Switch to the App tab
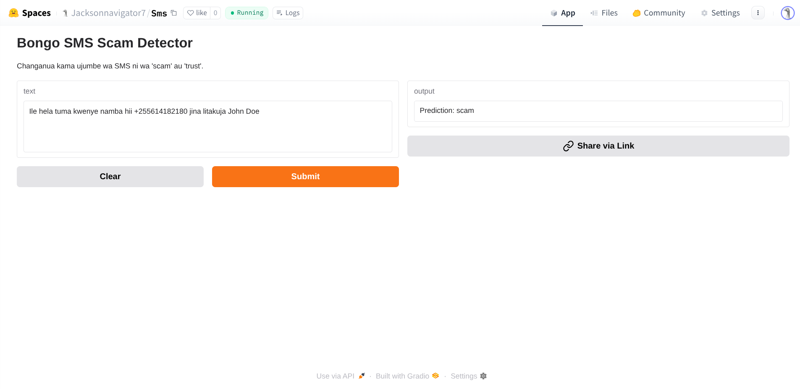Viewport: 800px width, 389px height. 562,13
